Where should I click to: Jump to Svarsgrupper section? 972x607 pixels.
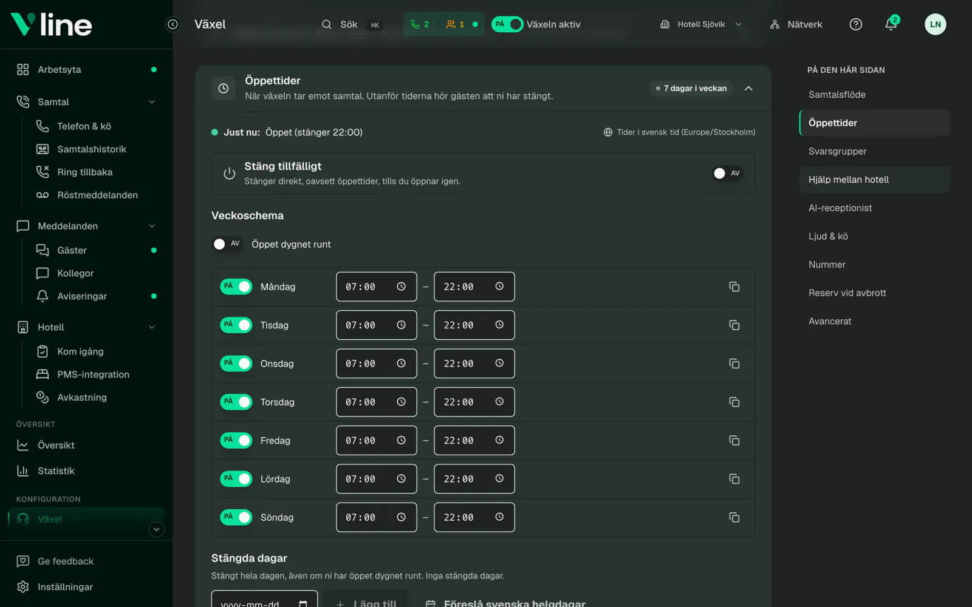(x=875, y=151)
